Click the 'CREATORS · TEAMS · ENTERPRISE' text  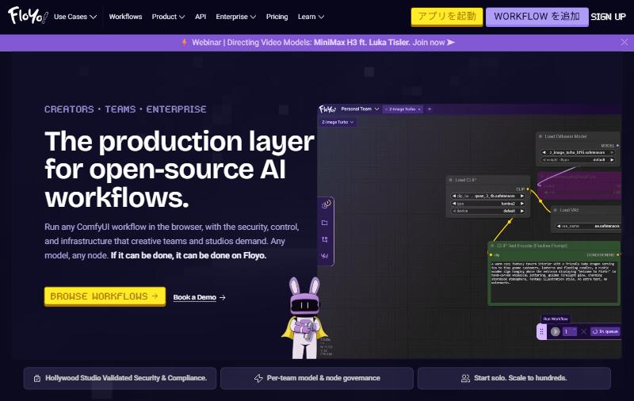coord(125,109)
